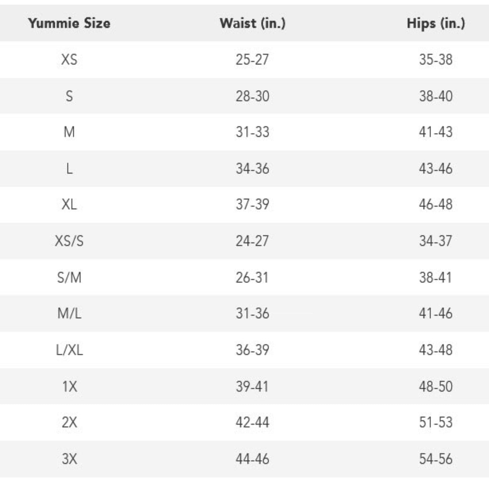Click waist value 36-39 in L/XL row

coord(252,350)
